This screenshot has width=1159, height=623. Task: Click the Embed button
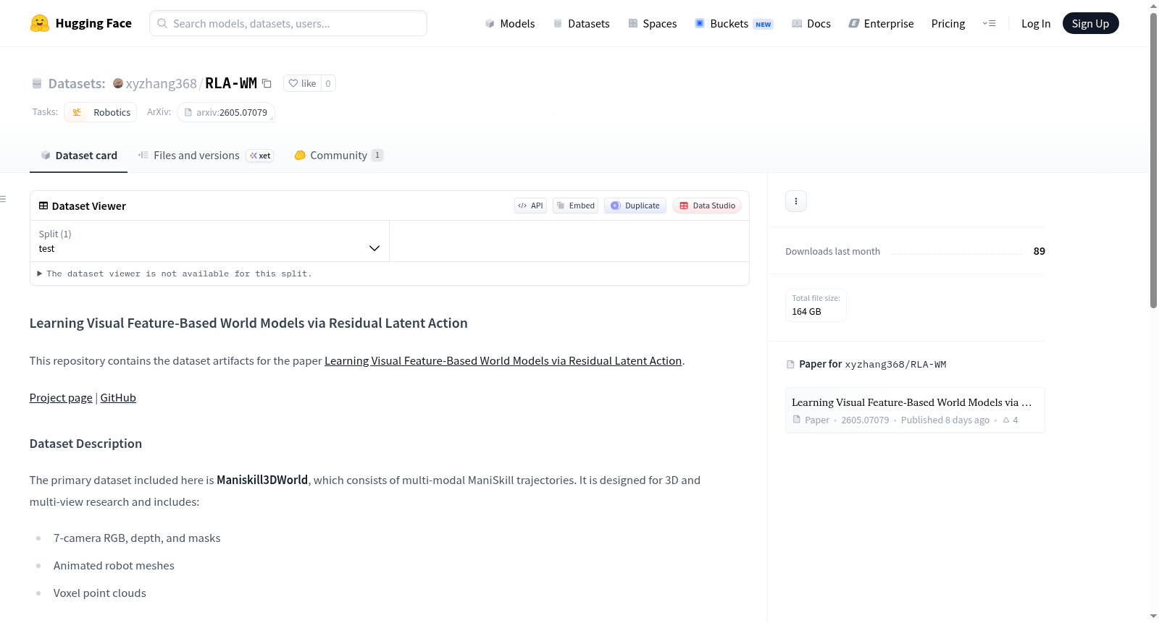(575, 205)
